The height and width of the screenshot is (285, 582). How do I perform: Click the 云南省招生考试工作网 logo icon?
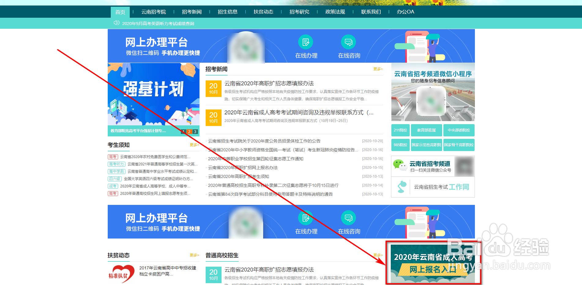click(x=401, y=187)
